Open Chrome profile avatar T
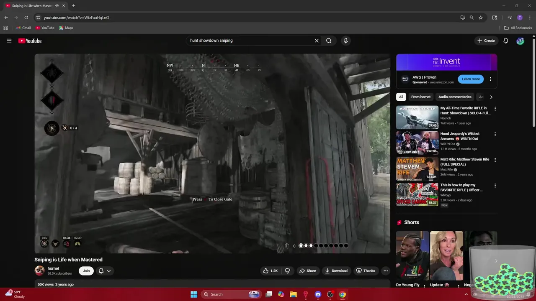This screenshot has width=536, height=301. tap(520, 18)
